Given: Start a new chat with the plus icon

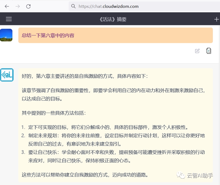Looking at the screenshot, I should [x=216, y=19].
